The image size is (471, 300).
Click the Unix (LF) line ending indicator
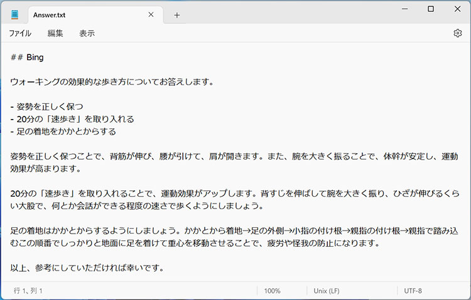pos(327,291)
